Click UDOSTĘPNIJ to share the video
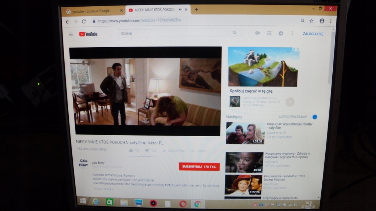376x211 pixels. (x=174, y=151)
